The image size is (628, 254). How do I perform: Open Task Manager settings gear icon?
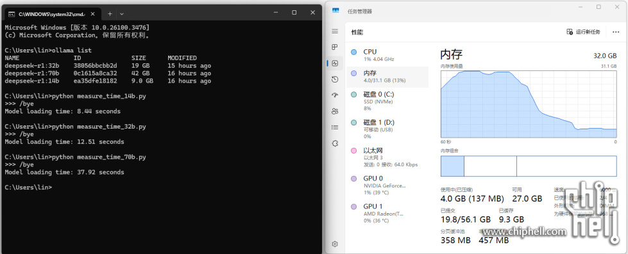tap(335, 244)
